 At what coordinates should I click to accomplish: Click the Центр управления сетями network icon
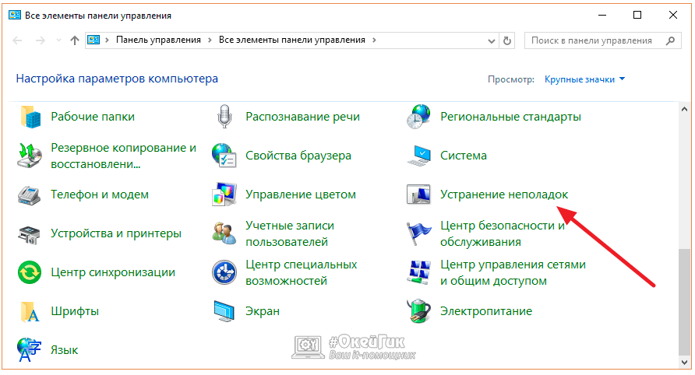click(x=418, y=272)
